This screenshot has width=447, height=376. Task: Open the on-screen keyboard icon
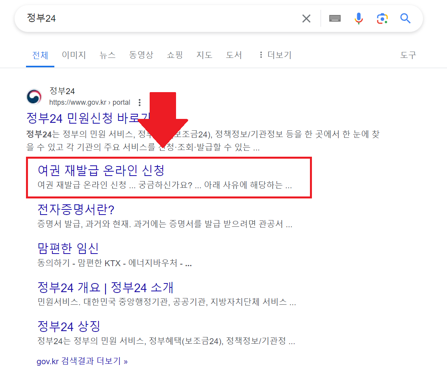(334, 18)
